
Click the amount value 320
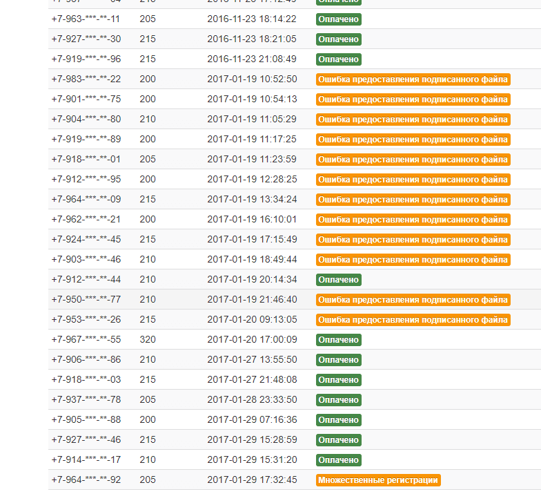tap(147, 340)
